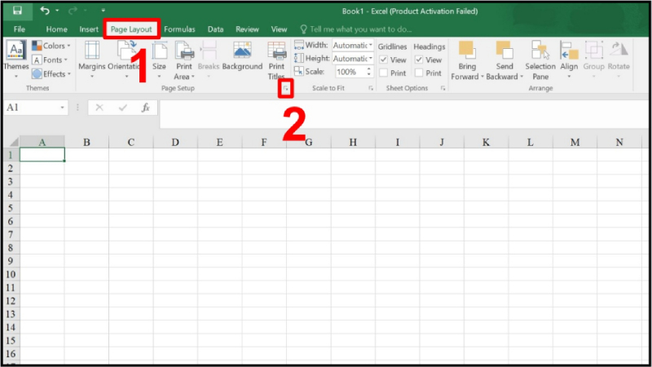Open Scale to Fit dialog launcher
The width and height of the screenshot is (652, 367).
tap(371, 88)
